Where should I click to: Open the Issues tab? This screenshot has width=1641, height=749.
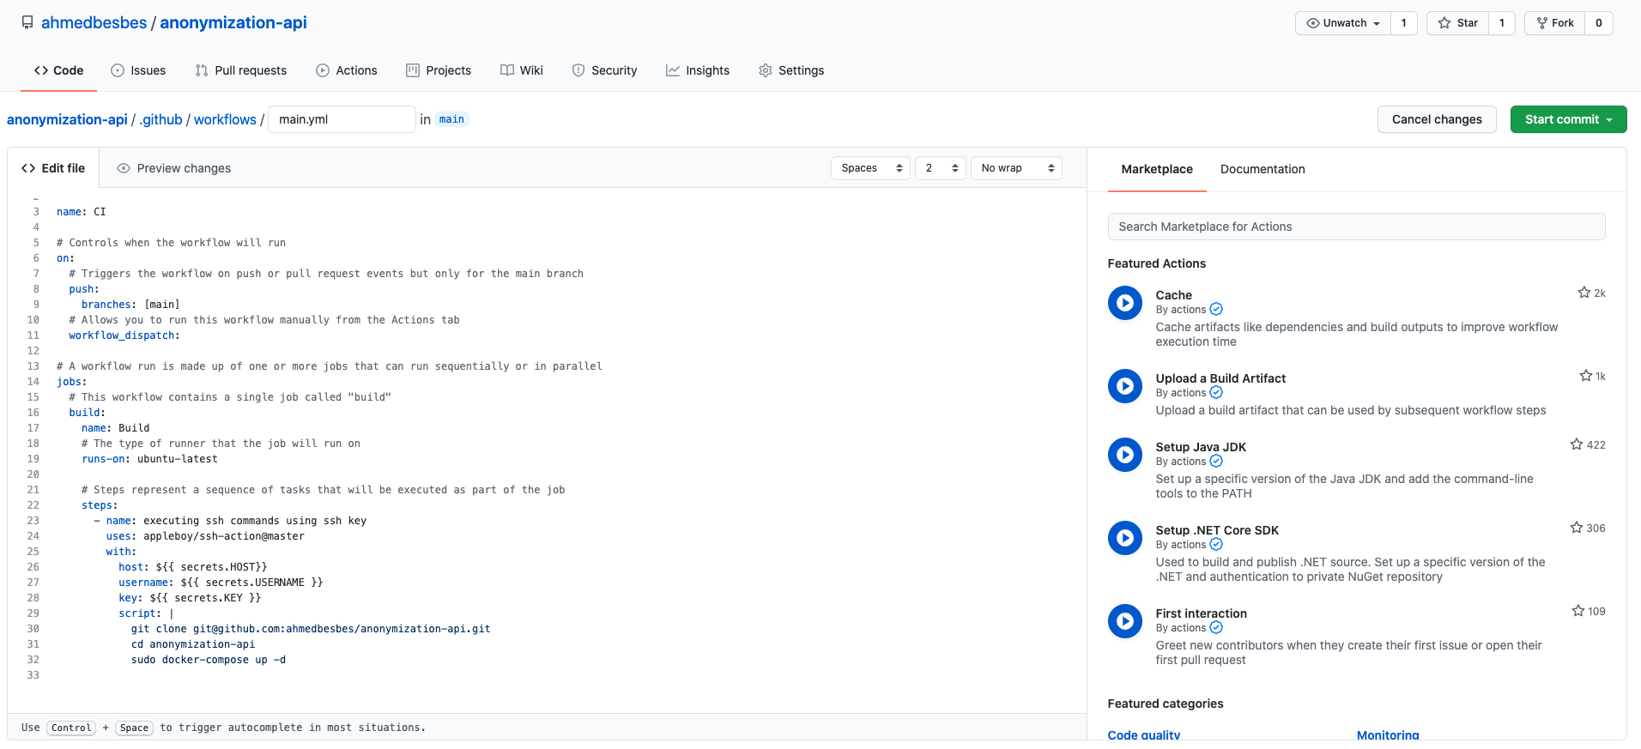(x=138, y=70)
